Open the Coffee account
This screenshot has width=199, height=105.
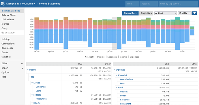click(123, 96)
